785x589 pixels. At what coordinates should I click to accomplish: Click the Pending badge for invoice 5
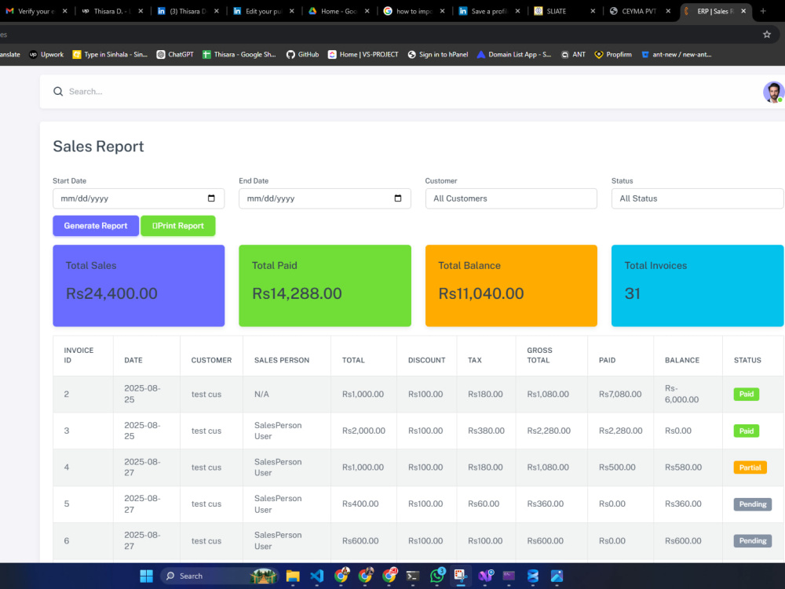(x=753, y=504)
